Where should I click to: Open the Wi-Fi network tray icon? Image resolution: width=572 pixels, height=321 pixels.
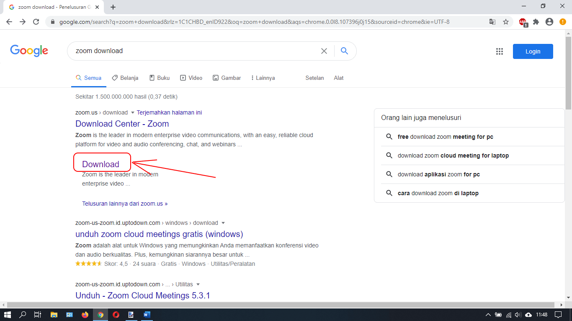pos(509,315)
